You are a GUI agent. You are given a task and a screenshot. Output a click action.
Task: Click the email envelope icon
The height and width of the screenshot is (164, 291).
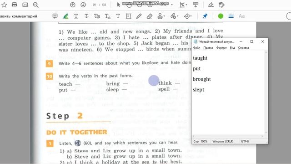[x=25, y=5]
